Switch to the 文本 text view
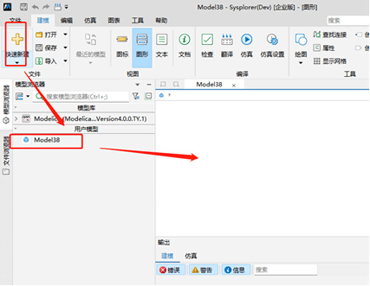Image resolution: width=370 pixels, height=286 pixels. (x=162, y=46)
